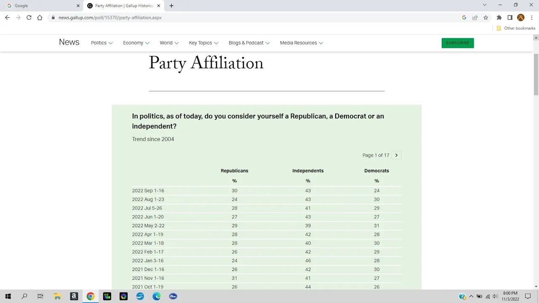Click the 2022 Jan 3-16 row label
The width and height of the screenshot is (539, 303).
click(148, 260)
